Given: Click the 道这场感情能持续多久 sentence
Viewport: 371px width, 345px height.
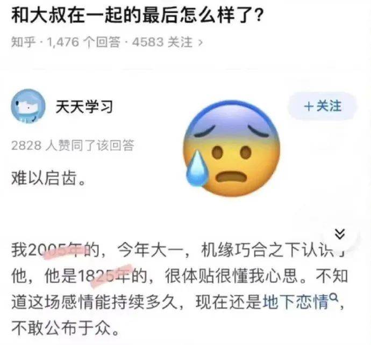Looking at the screenshot, I should 95,302.
